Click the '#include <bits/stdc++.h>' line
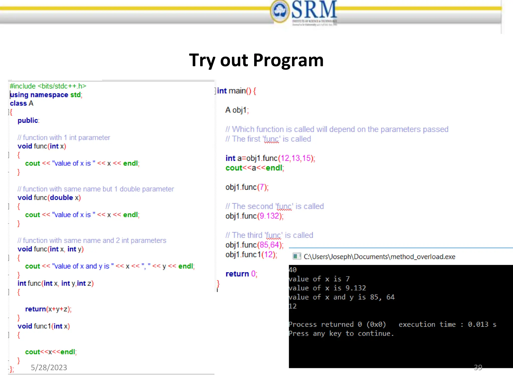This screenshot has width=513, height=385. (x=48, y=86)
